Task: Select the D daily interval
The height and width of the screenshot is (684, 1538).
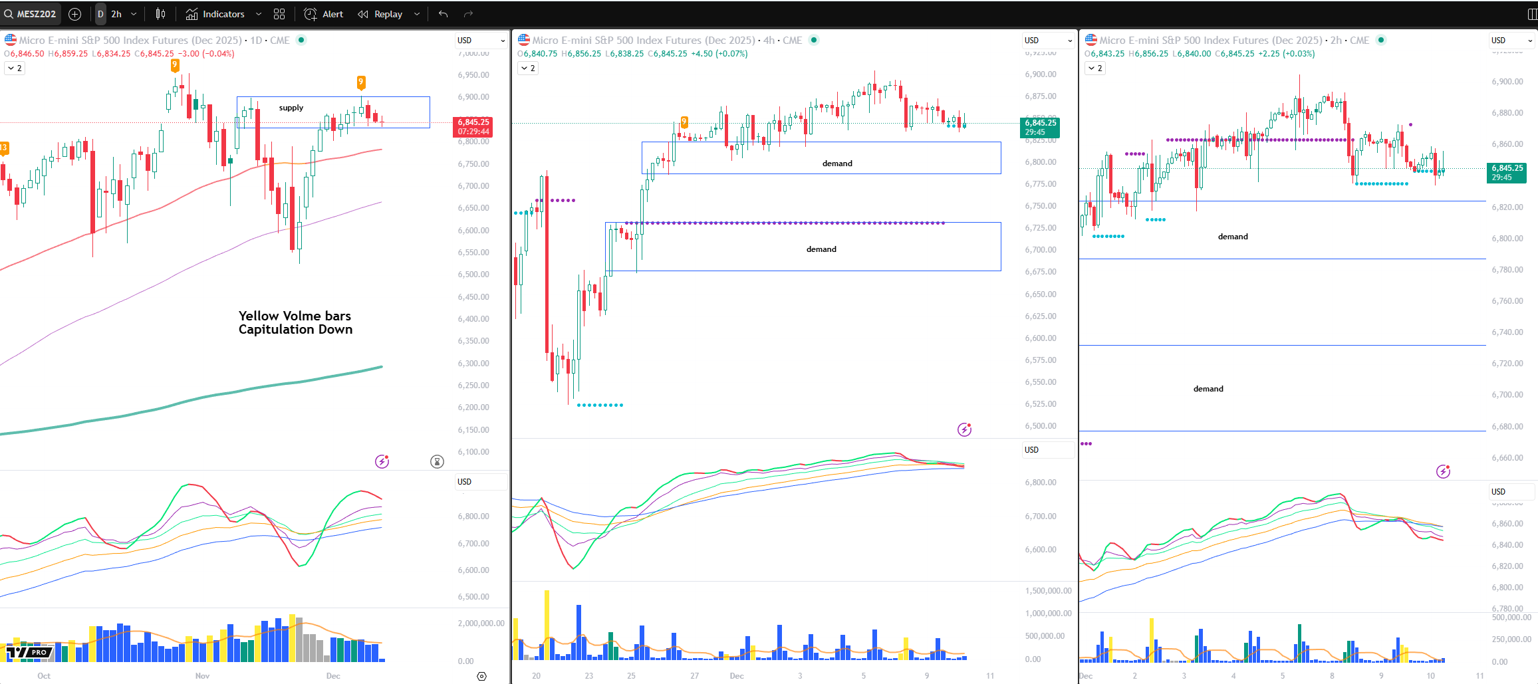Action: [x=100, y=14]
